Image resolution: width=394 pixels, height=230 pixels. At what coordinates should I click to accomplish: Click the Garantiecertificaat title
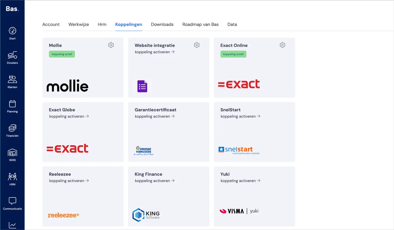coord(155,110)
